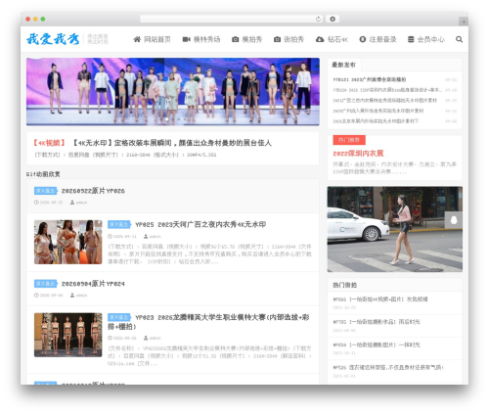This screenshot has height=414, width=489.
Task: Click the 我爱我秀 site logo
Action: [53, 39]
